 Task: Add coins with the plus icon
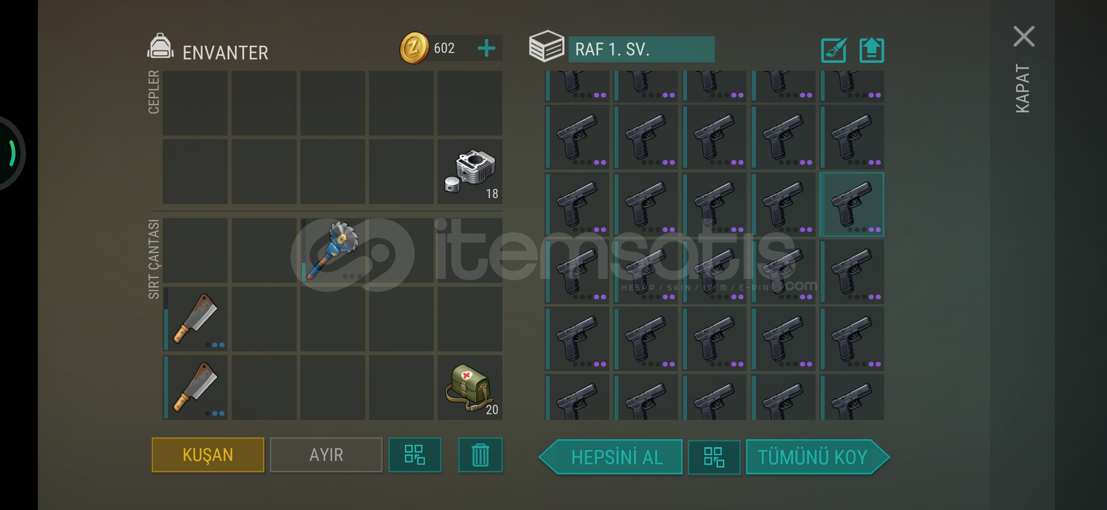pos(486,48)
